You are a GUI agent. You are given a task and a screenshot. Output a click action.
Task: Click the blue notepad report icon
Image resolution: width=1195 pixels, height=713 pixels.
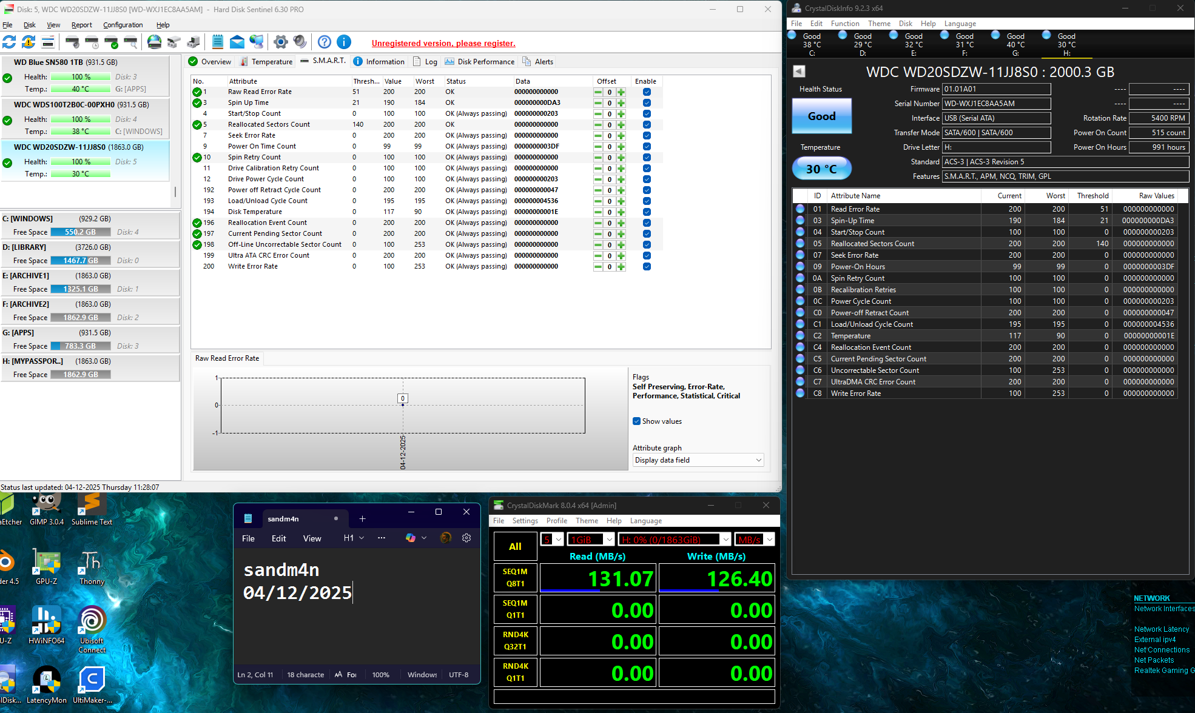tap(218, 42)
